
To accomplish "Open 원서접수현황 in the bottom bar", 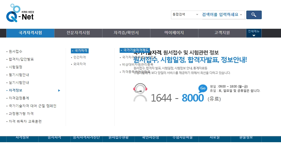I will tap(118, 138).
